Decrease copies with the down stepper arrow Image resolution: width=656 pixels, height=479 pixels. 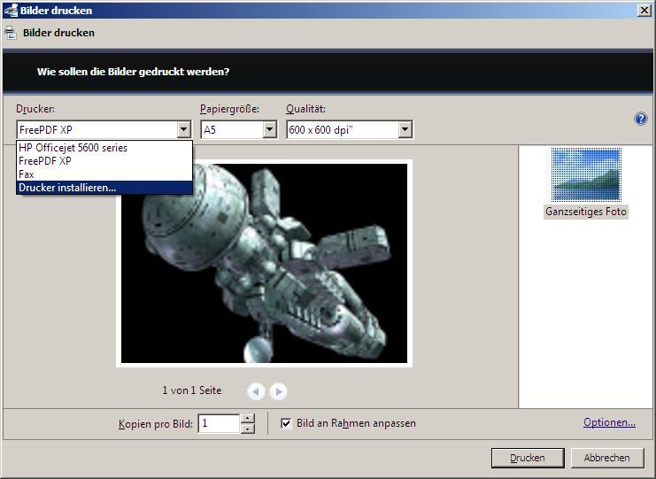click(248, 429)
